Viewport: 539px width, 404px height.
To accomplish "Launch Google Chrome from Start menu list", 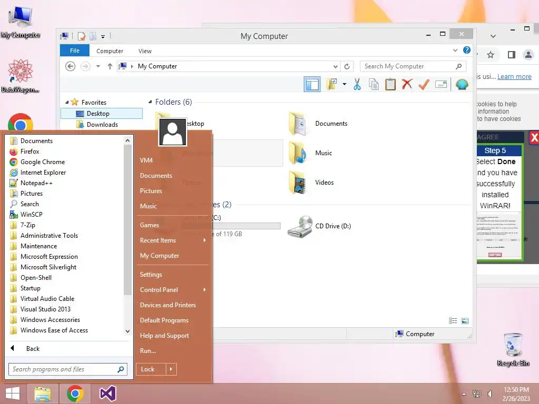I will (65, 162).
